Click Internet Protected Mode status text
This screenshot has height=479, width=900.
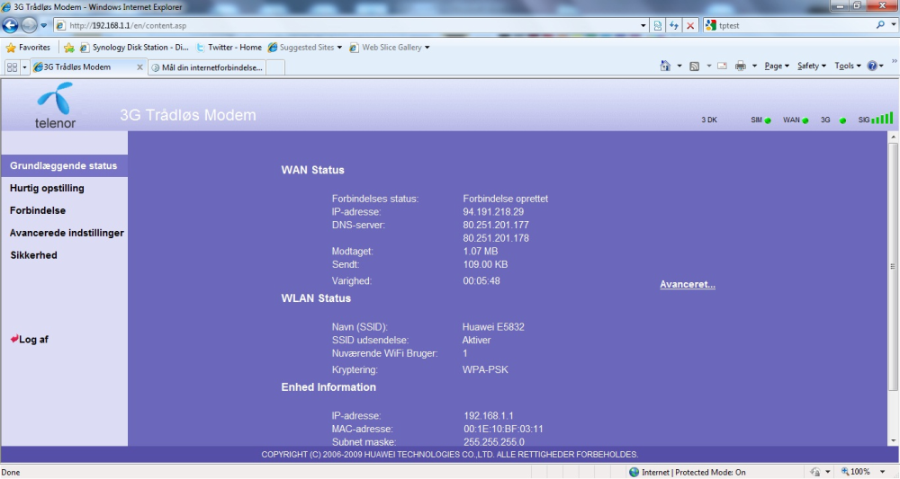click(x=693, y=472)
